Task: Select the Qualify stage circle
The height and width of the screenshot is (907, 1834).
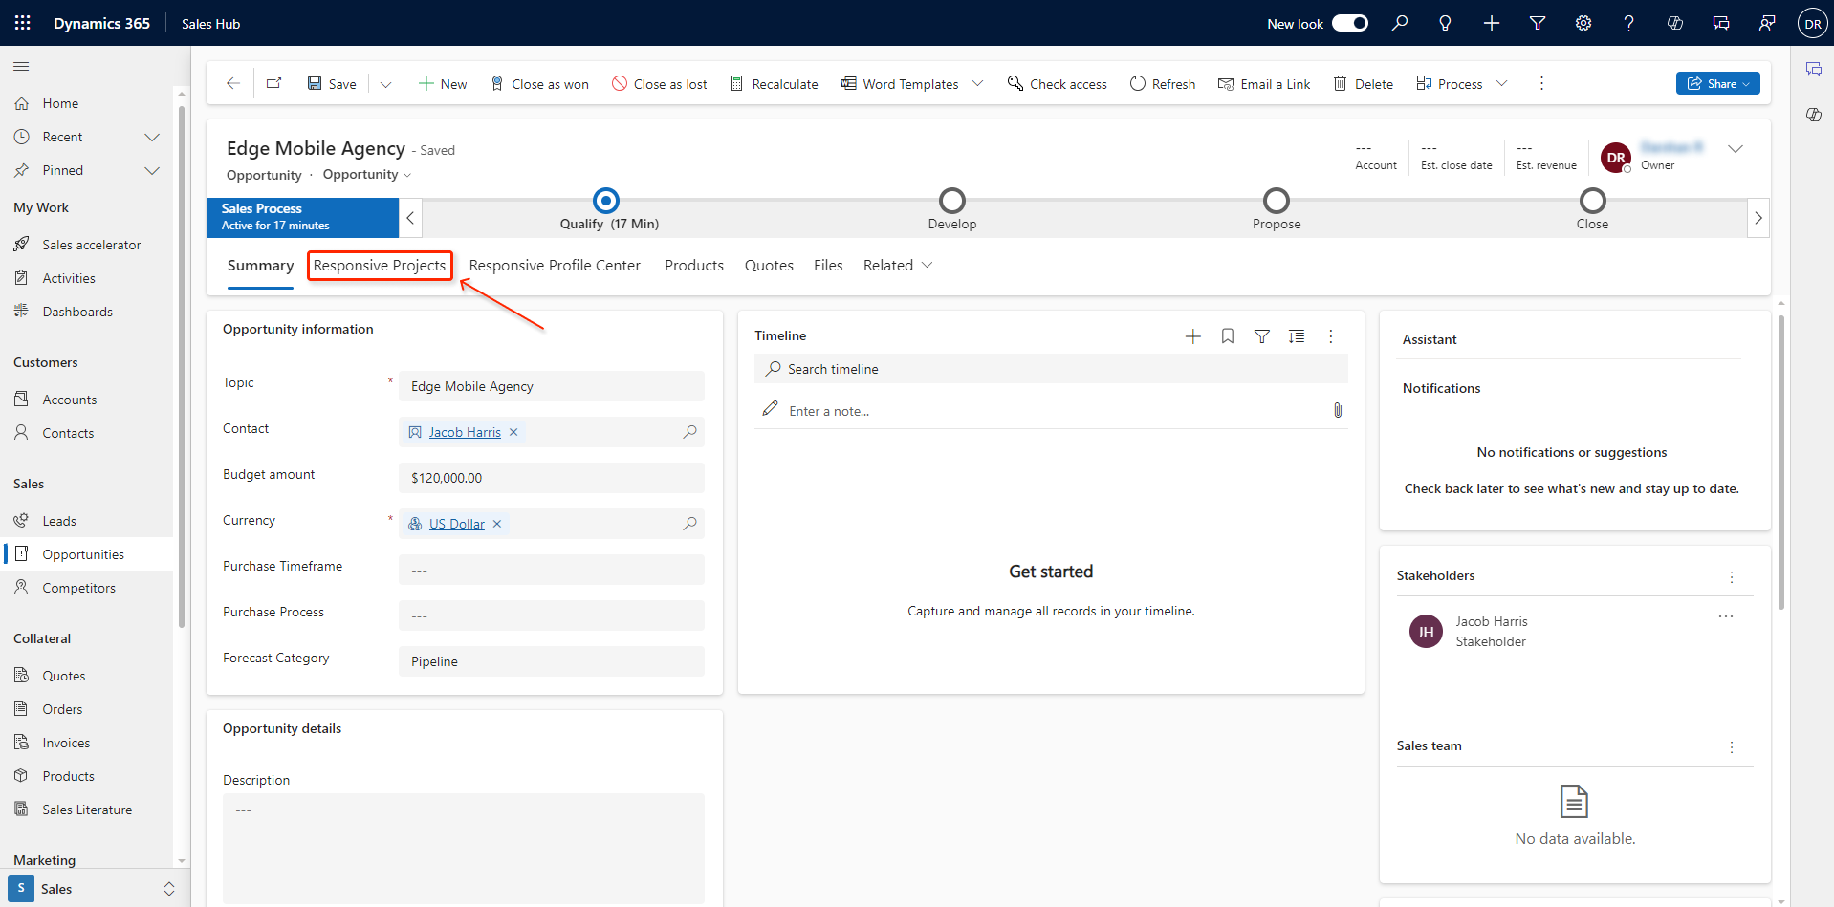Action: 606,201
